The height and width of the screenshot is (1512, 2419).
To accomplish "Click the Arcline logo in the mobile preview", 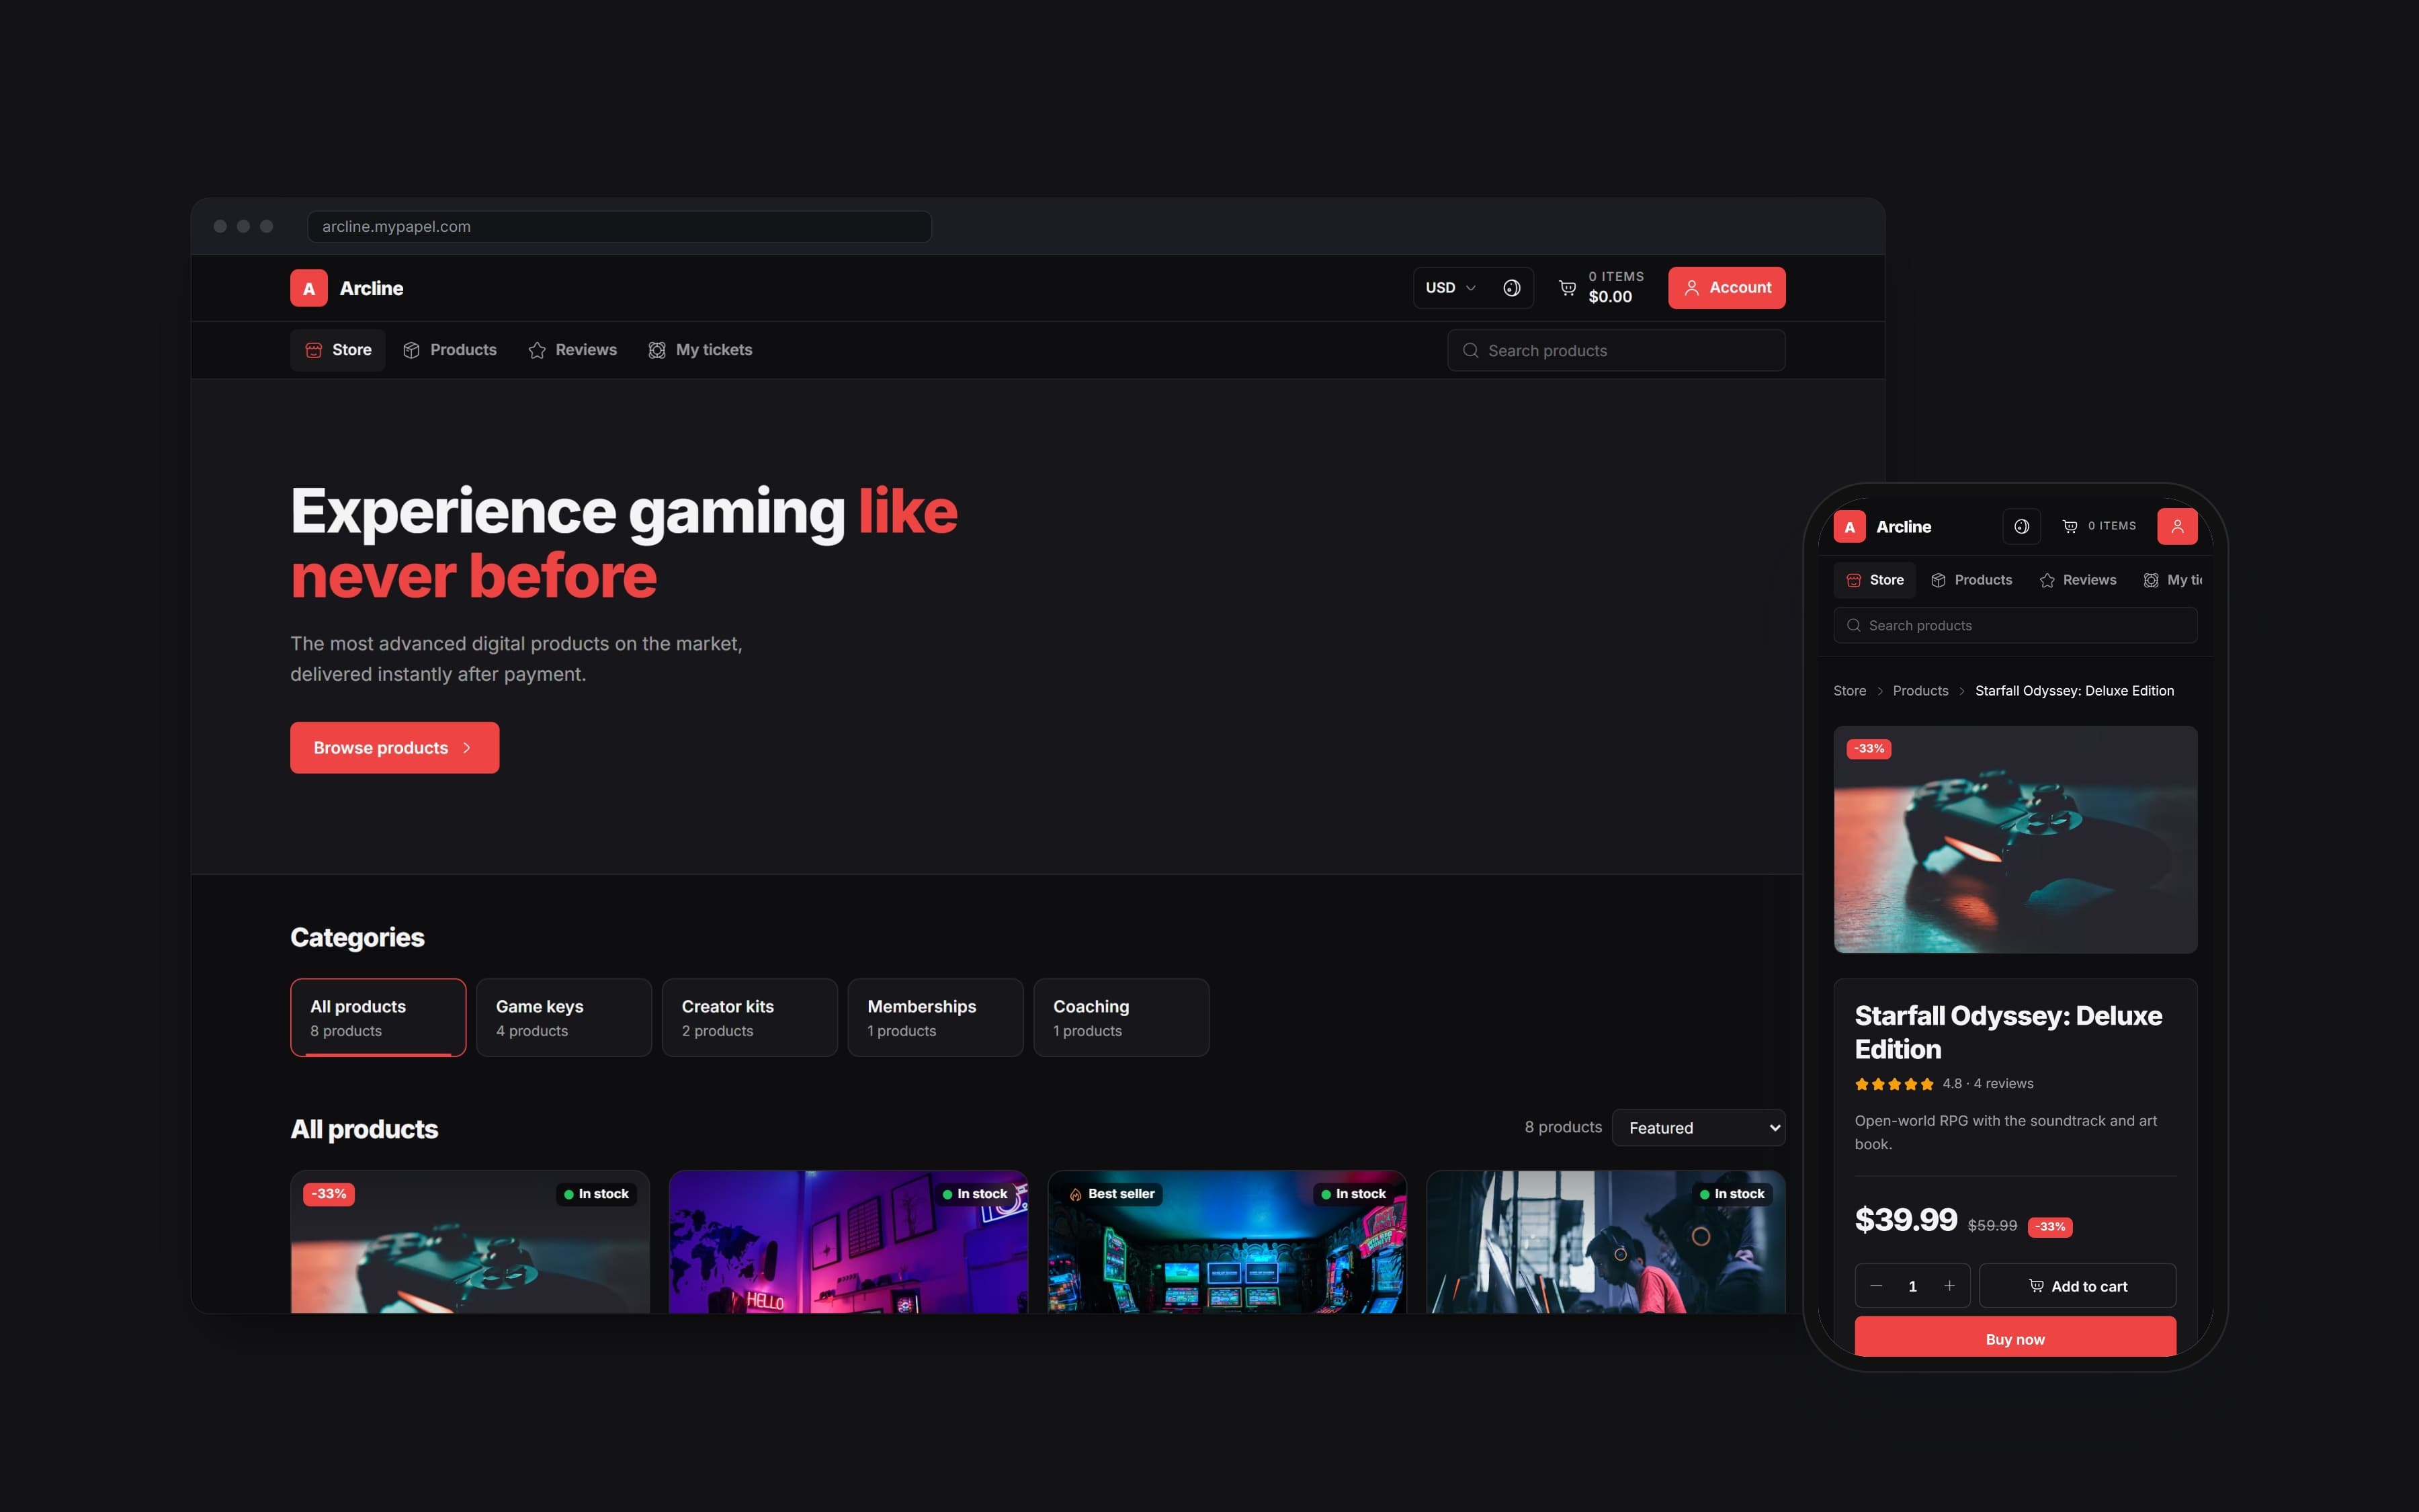I will coord(1883,527).
